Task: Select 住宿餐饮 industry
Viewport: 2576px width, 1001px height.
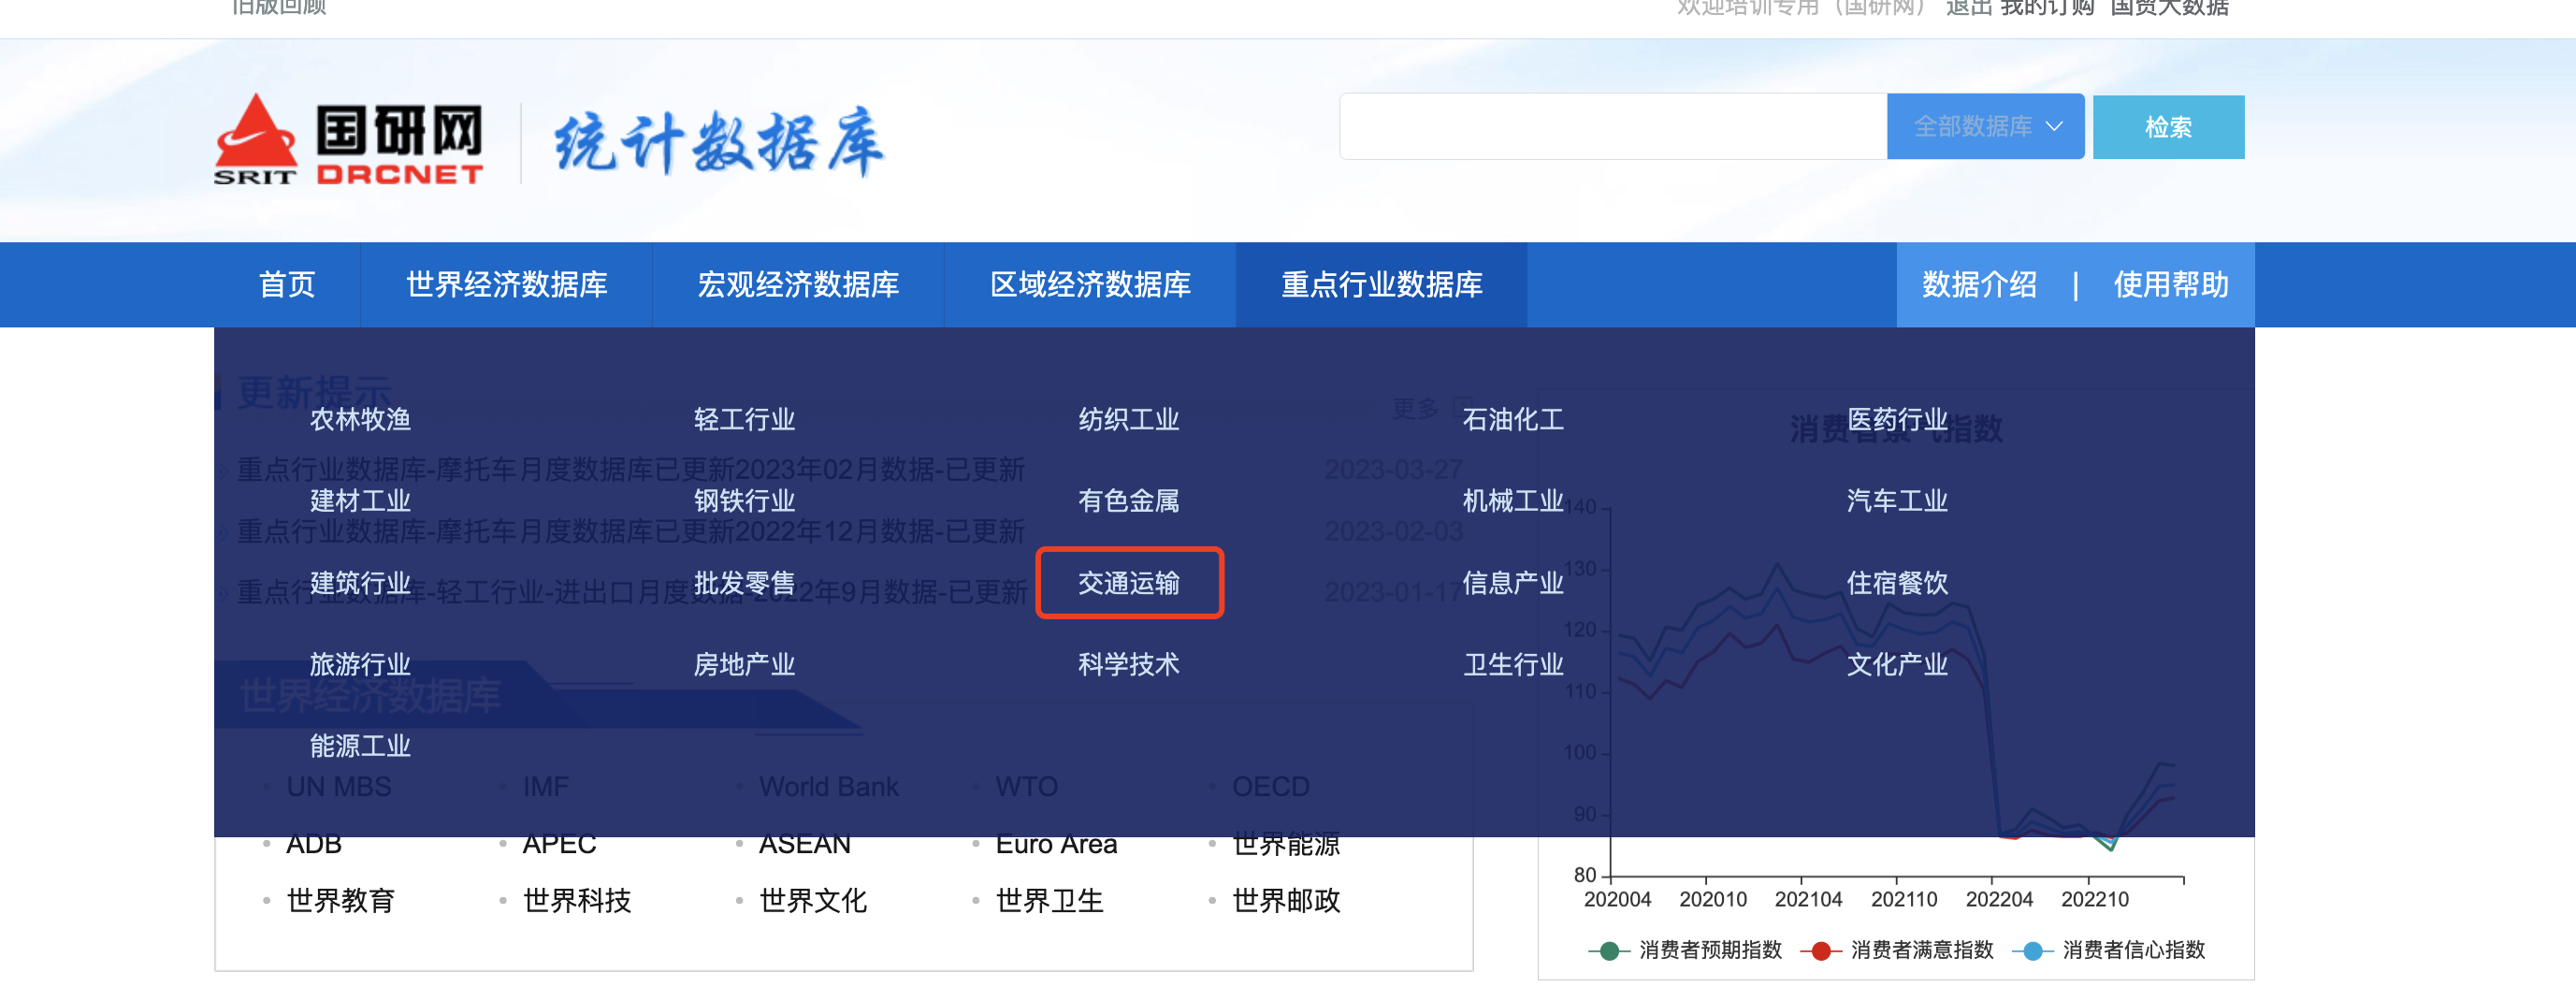Action: (x=1896, y=583)
